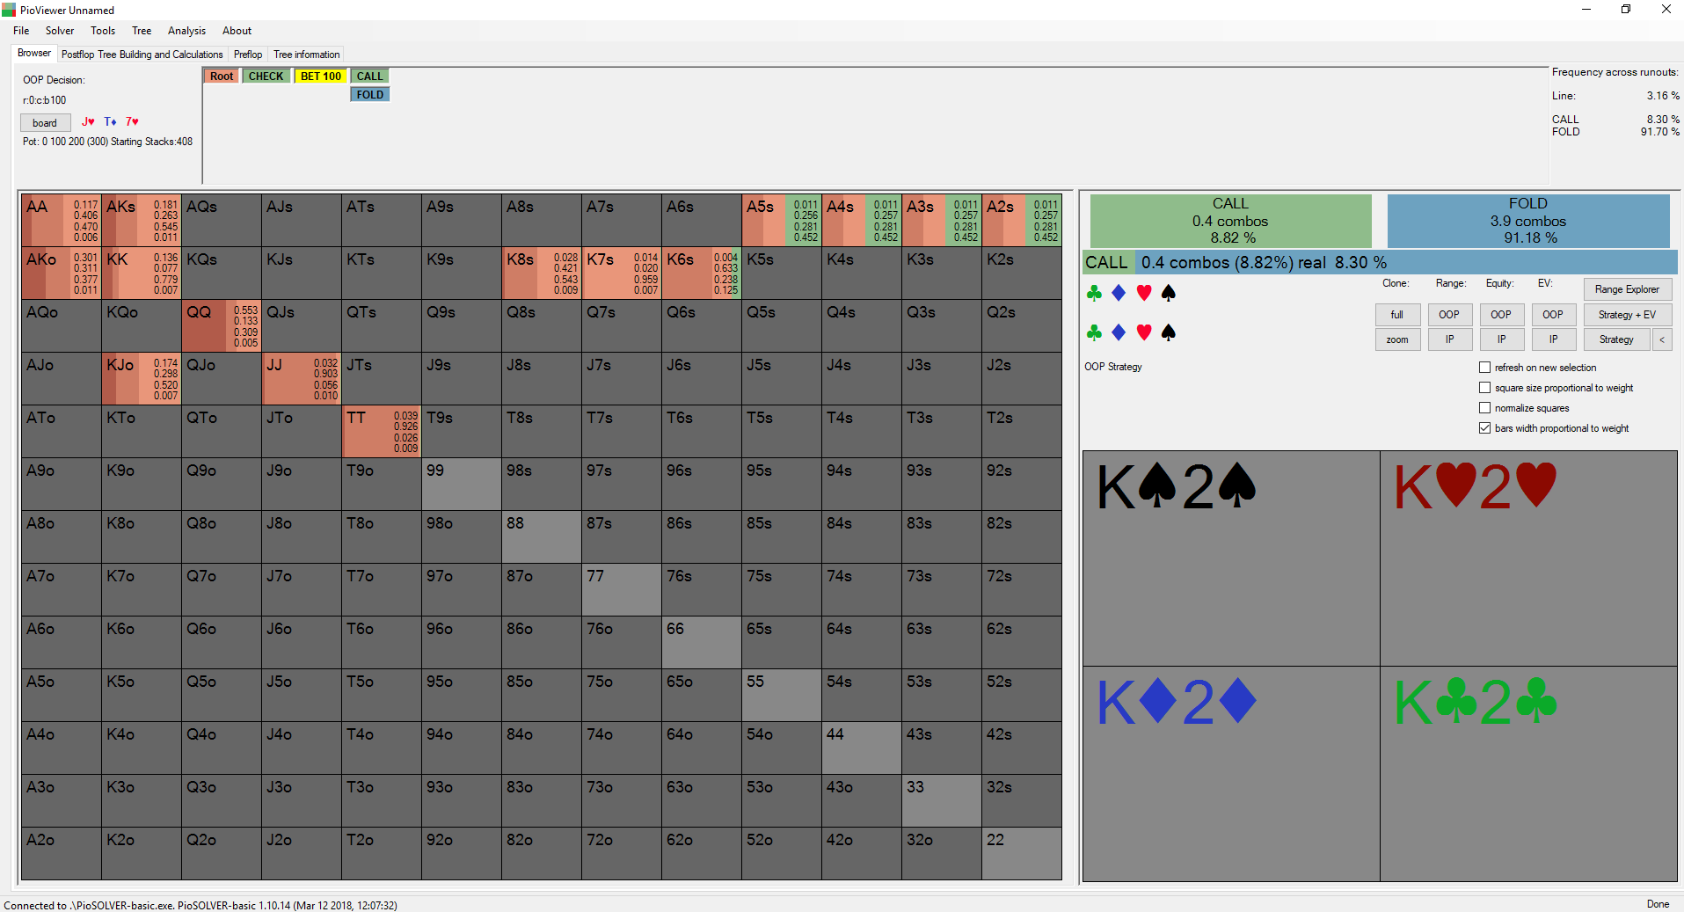Select the lower-row blue diamond suit icon
The image size is (1684, 912).
click(x=1119, y=332)
